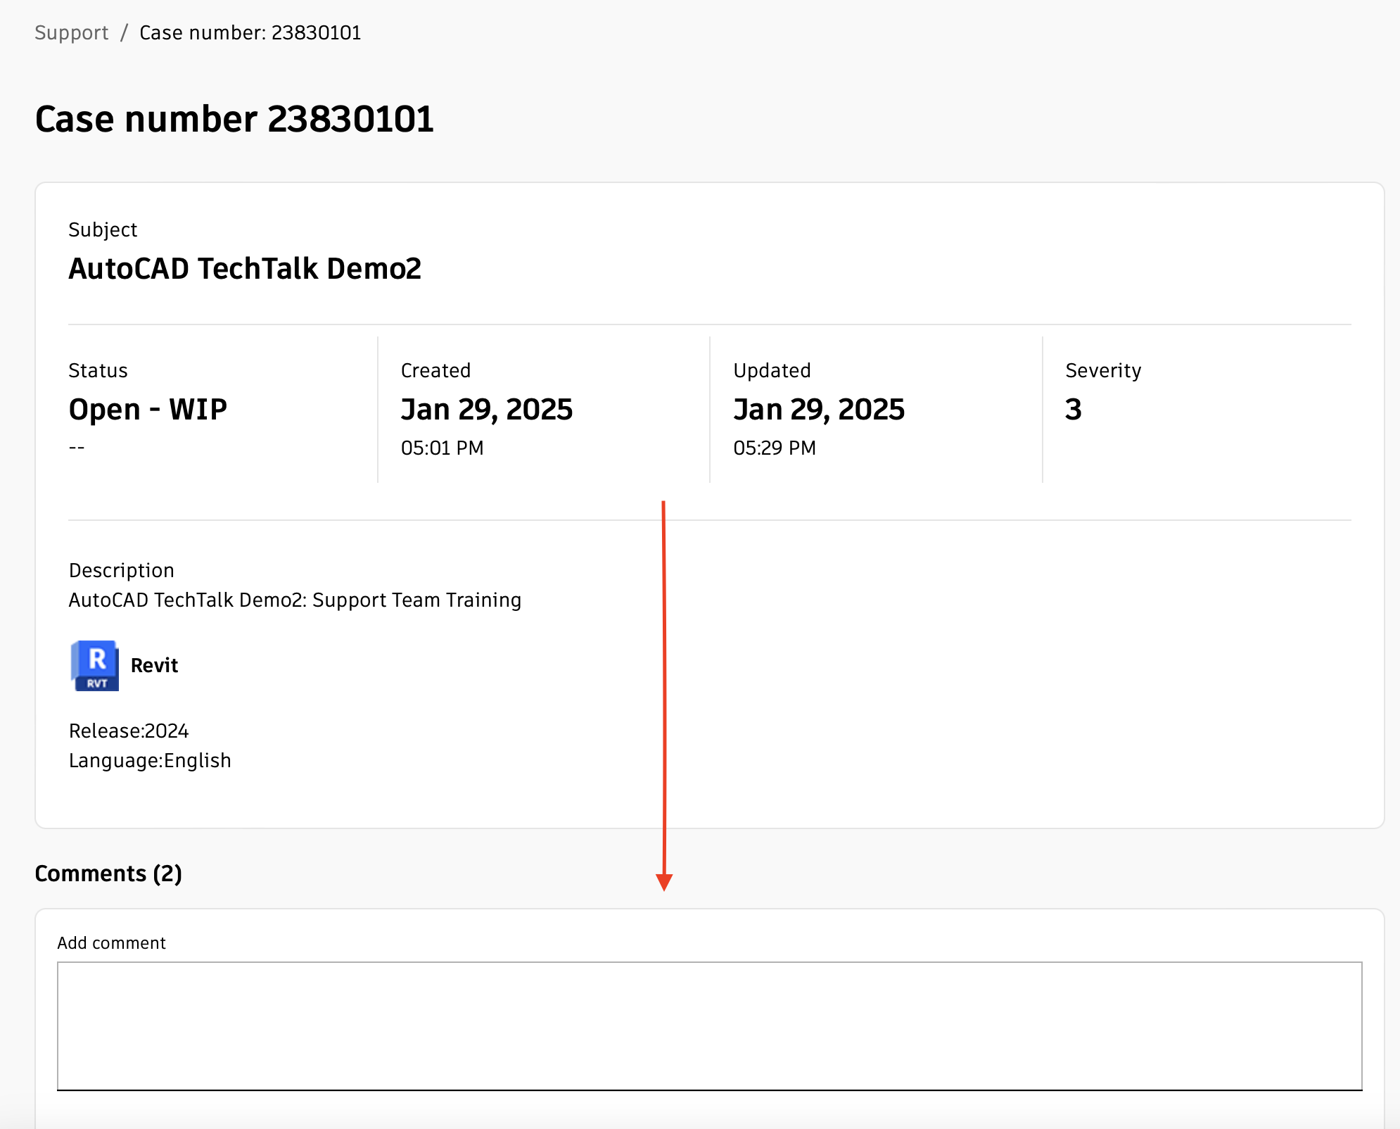Select the RVT badge on the Revit logo
Screen dimensions: 1400x1129
click(x=96, y=683)
